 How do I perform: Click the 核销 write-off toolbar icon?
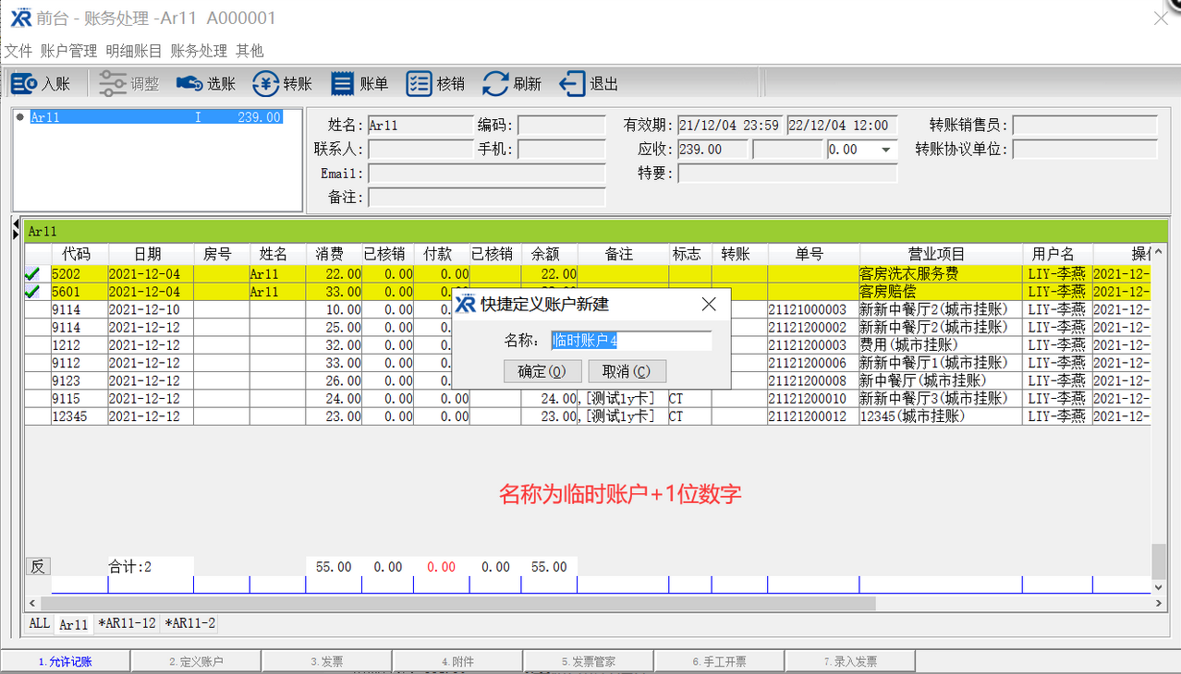436,84
